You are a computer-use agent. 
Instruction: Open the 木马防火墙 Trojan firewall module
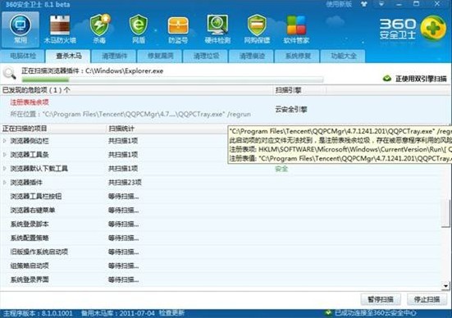(60, 30)
